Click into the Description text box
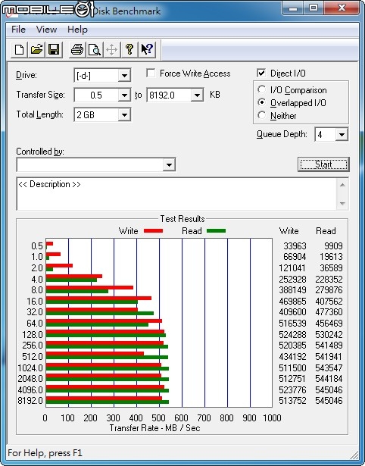 point(176,194)
